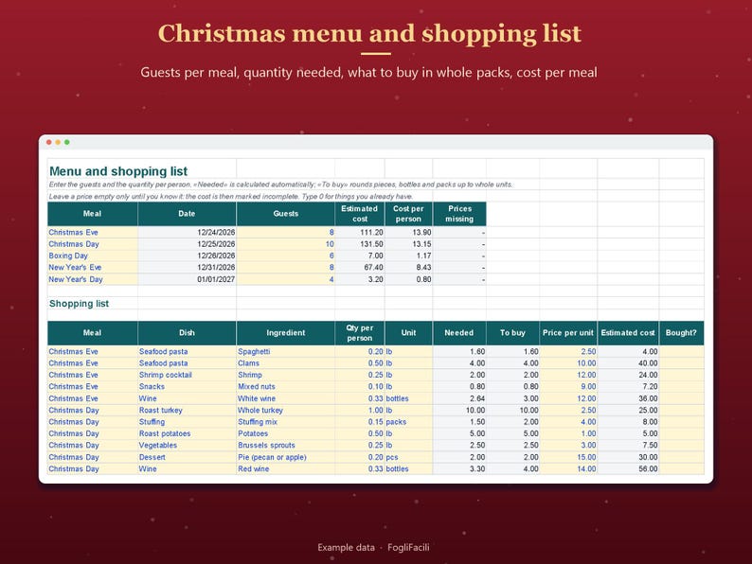Select the 'Mixed nuts' ingredient cell

coord(286,387)
